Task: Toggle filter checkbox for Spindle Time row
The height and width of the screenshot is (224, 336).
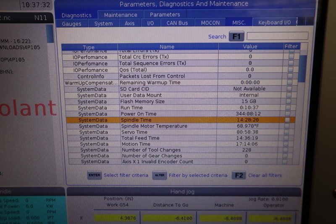Action: pos(287,120)
